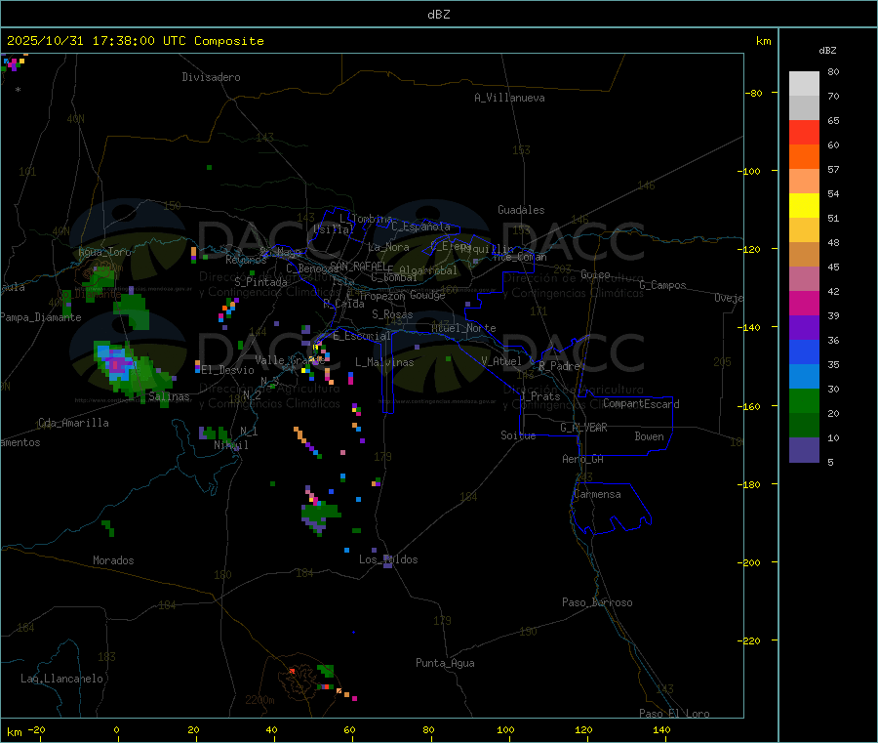
Task: Click the L_Malvinas map label
Action: click(x=384, y=362)
